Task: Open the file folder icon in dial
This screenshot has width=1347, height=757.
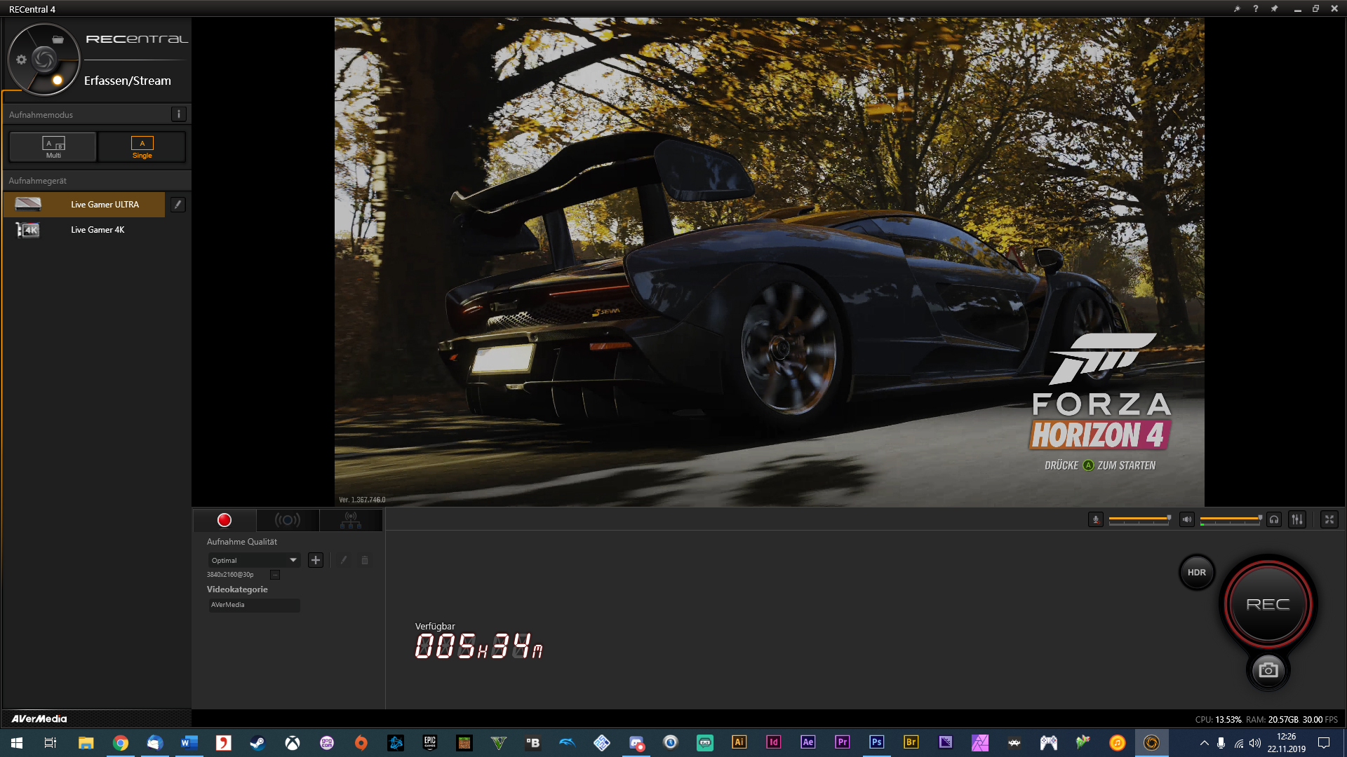Action: pyautogui.click(x=58, y=40)
